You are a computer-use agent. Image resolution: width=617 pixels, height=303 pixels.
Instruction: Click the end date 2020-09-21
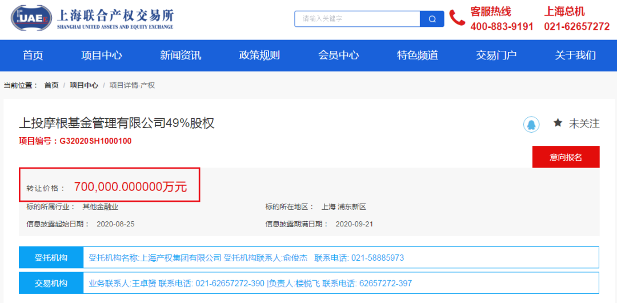[355, 224]
